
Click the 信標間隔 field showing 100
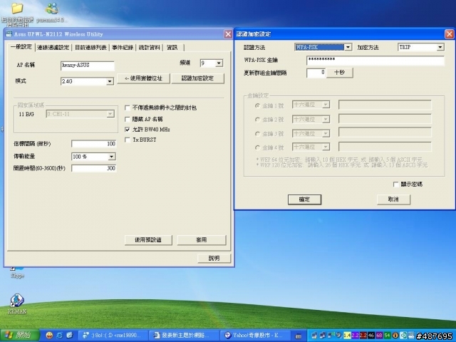coord(93,144)
